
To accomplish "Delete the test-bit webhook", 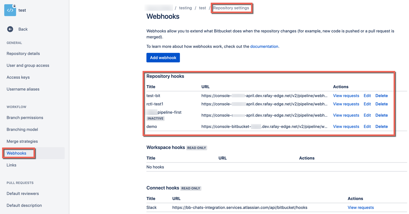I will tap(381, 96).
